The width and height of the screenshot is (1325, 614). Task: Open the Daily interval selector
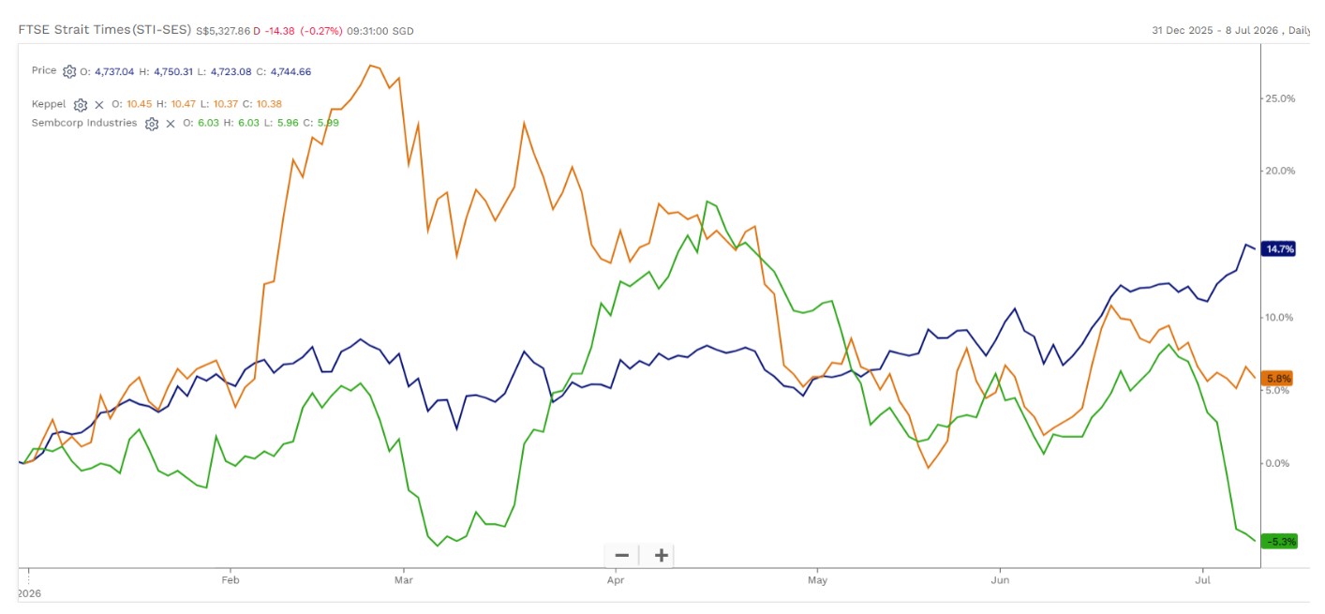coord(1300,30)
